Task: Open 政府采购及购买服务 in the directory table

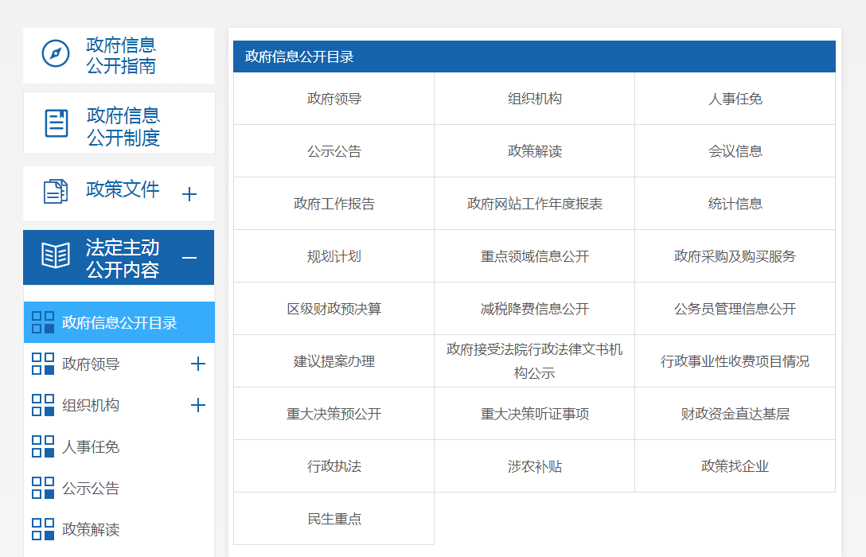Action: pyautogui.click(x=735, y=256)
